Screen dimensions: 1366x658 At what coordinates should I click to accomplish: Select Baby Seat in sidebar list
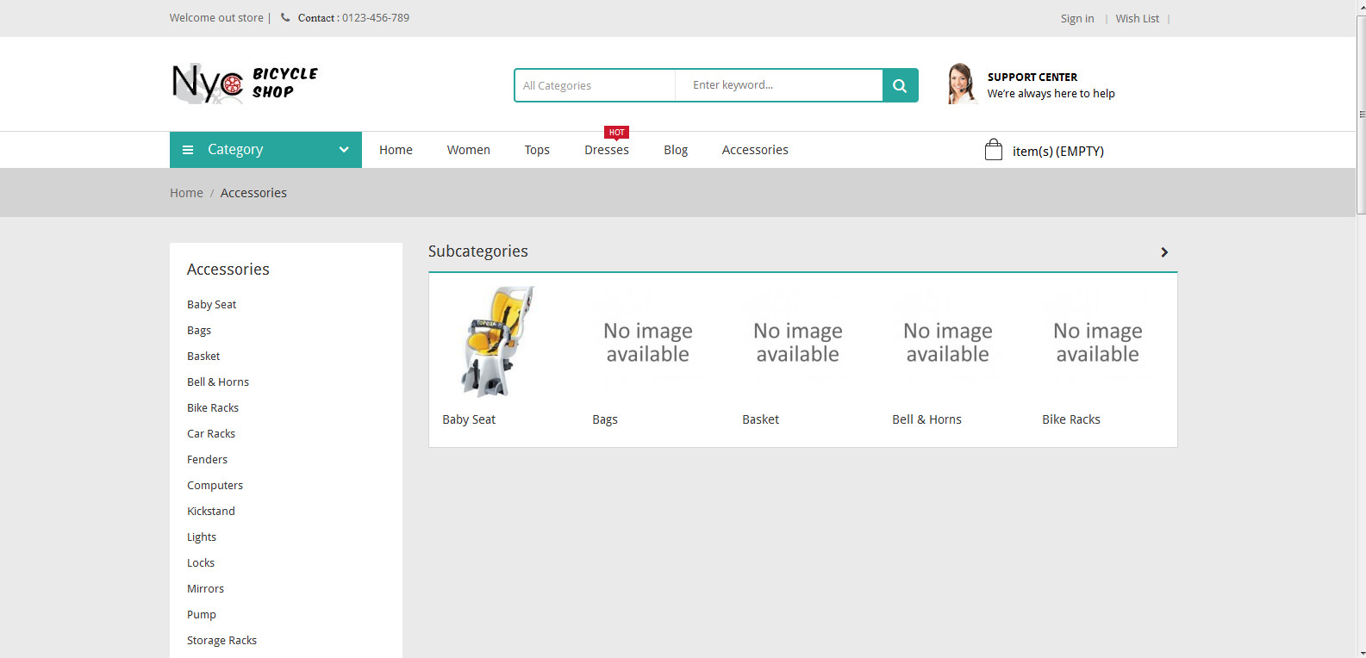click(211, 304)
